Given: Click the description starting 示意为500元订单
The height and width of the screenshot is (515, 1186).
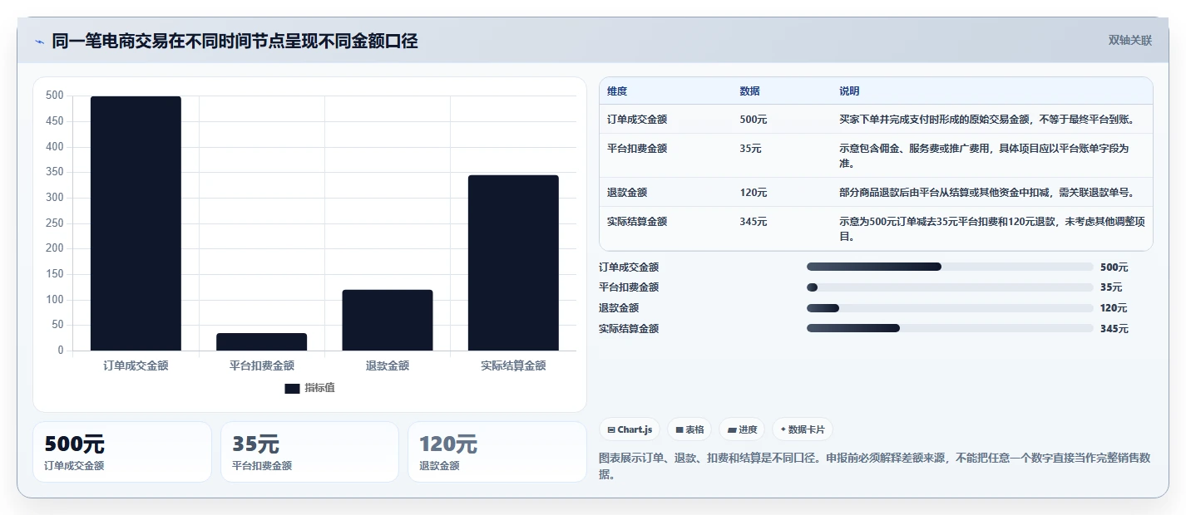Looking at the screenshot, I should (x=992, y=229).
